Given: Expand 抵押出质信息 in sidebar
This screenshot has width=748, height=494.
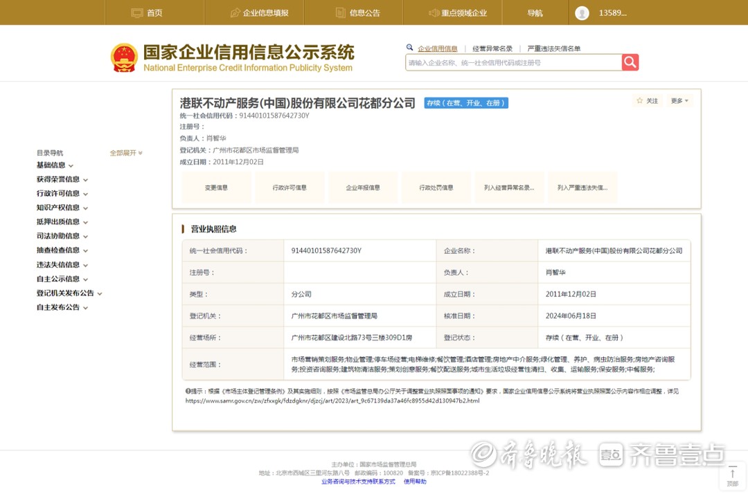Looking at the screenshot, I should (62, 222).
